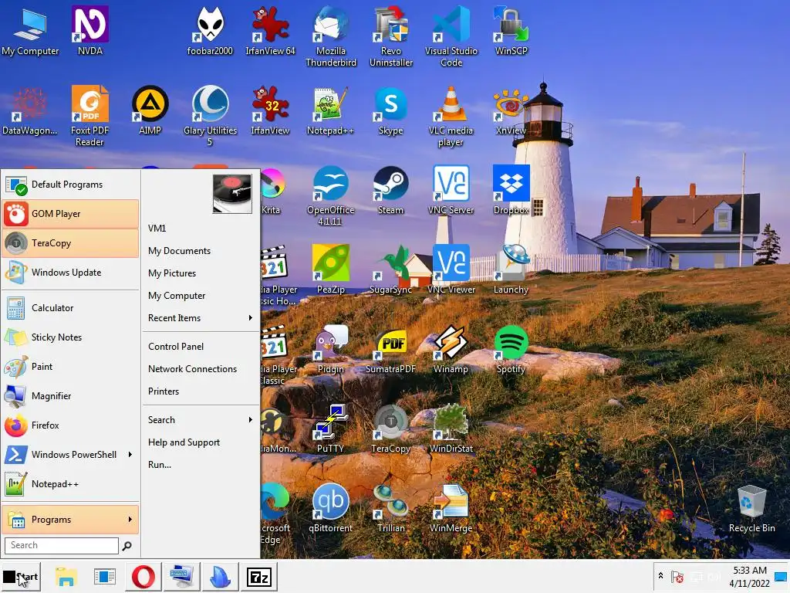Open SugarSync desktop shortcut

point(391,269)
